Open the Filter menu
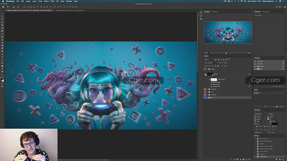The width and height of the screenshot is (287, 161). (x=53, y=1)
